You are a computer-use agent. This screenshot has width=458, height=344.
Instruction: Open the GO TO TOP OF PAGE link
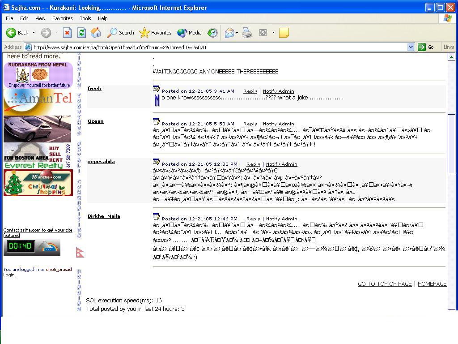coord(384,284)
